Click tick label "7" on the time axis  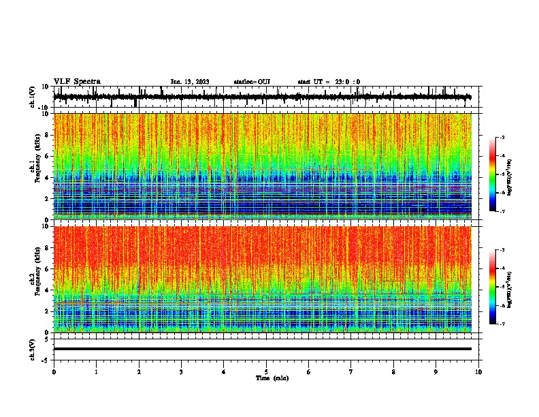[351, 372]
